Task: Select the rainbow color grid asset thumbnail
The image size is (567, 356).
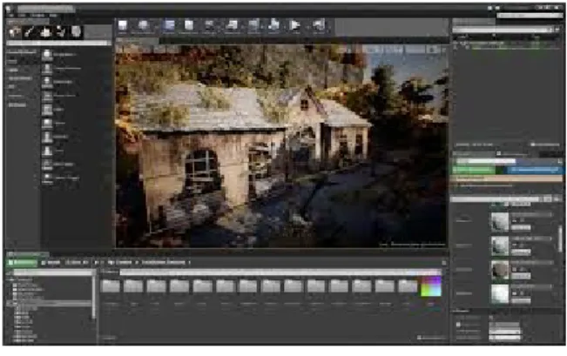Action: (x=431, y=287)
